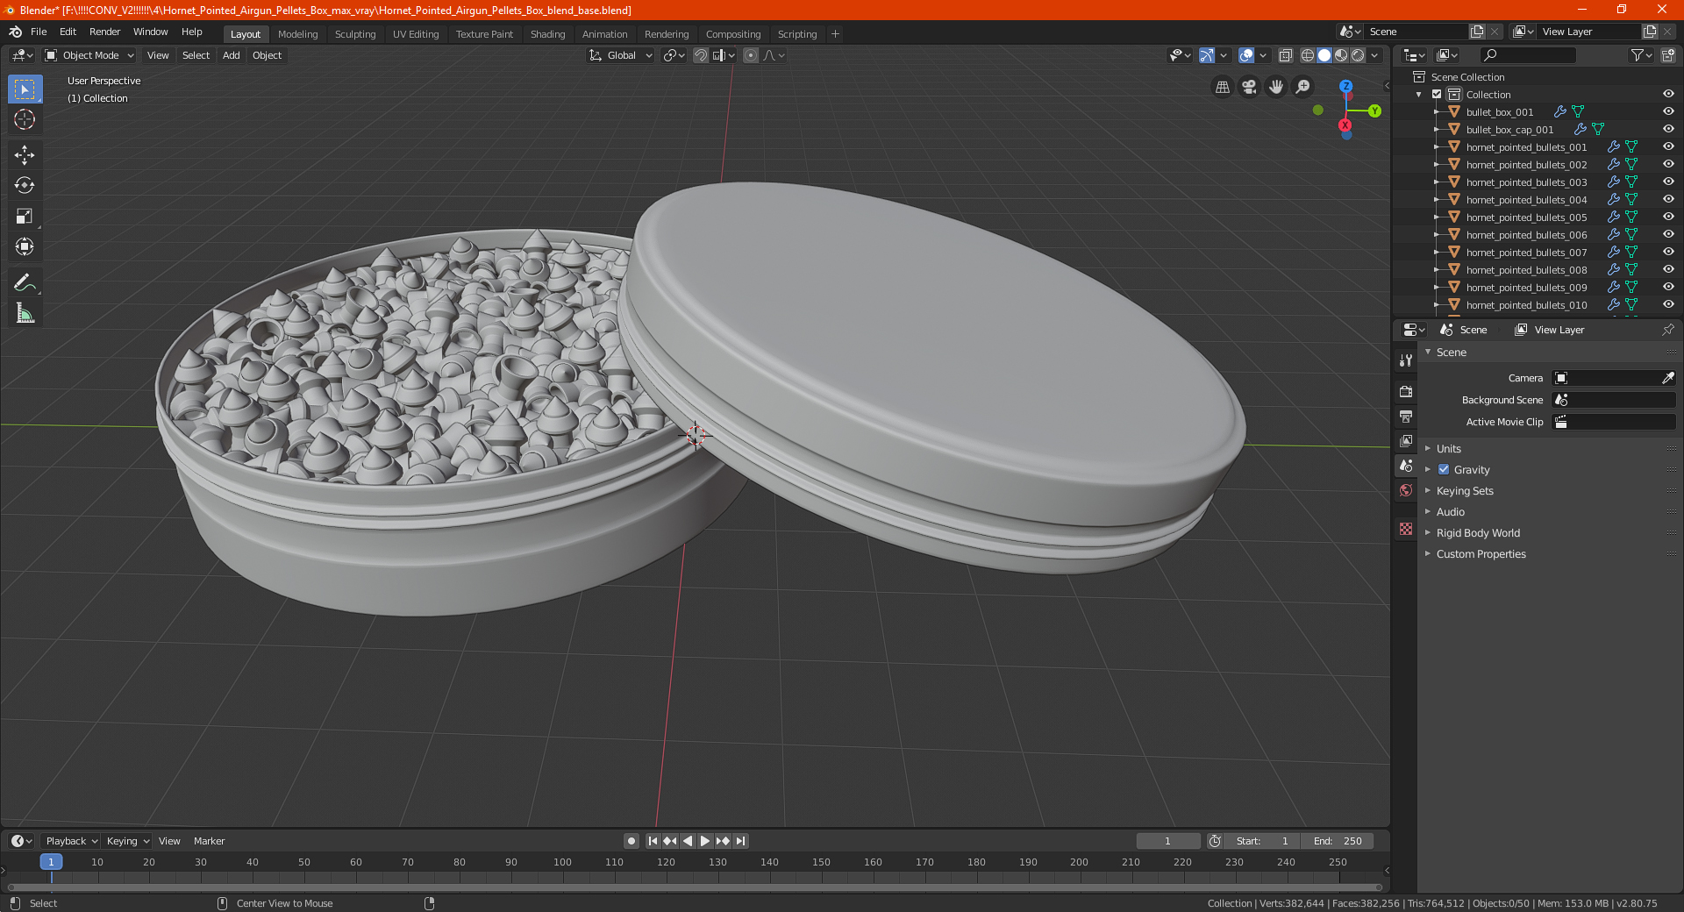Select the Move tool

[x=25, y=155]
